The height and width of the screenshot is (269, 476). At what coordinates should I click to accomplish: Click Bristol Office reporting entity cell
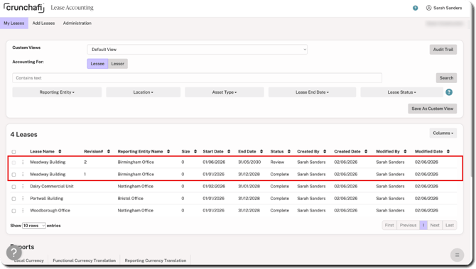click(x=130, y=198)
